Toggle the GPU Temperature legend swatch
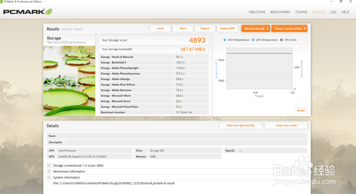356x194 pixels. (x=253, y=40)
